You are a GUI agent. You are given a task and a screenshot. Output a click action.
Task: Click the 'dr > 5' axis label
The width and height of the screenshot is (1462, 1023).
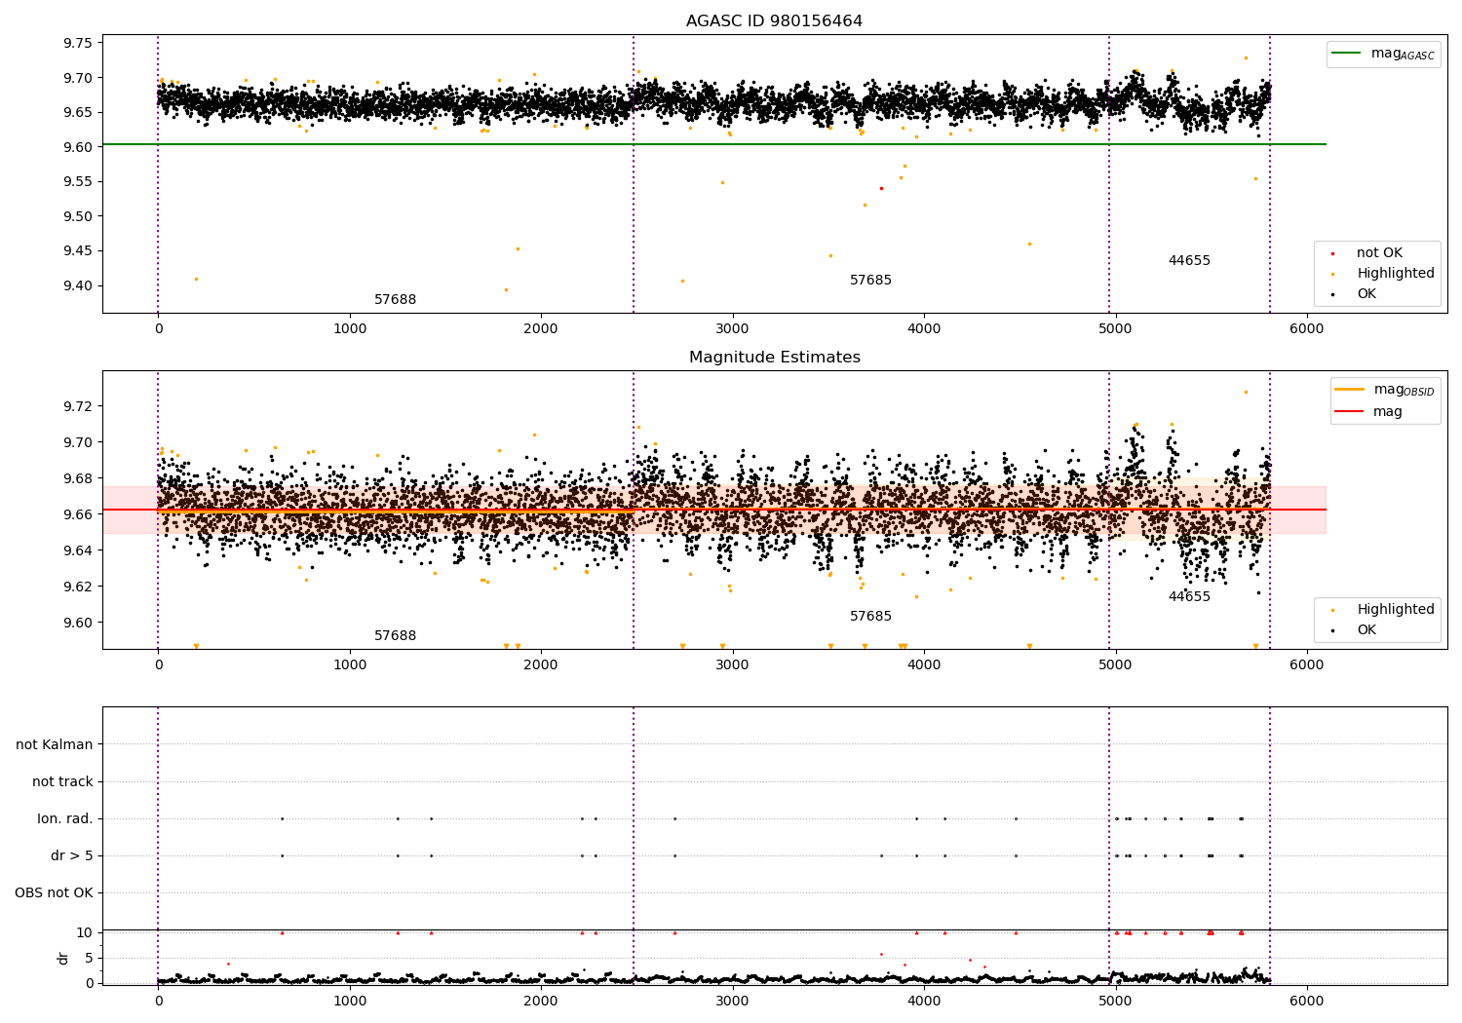coord(72,855)
